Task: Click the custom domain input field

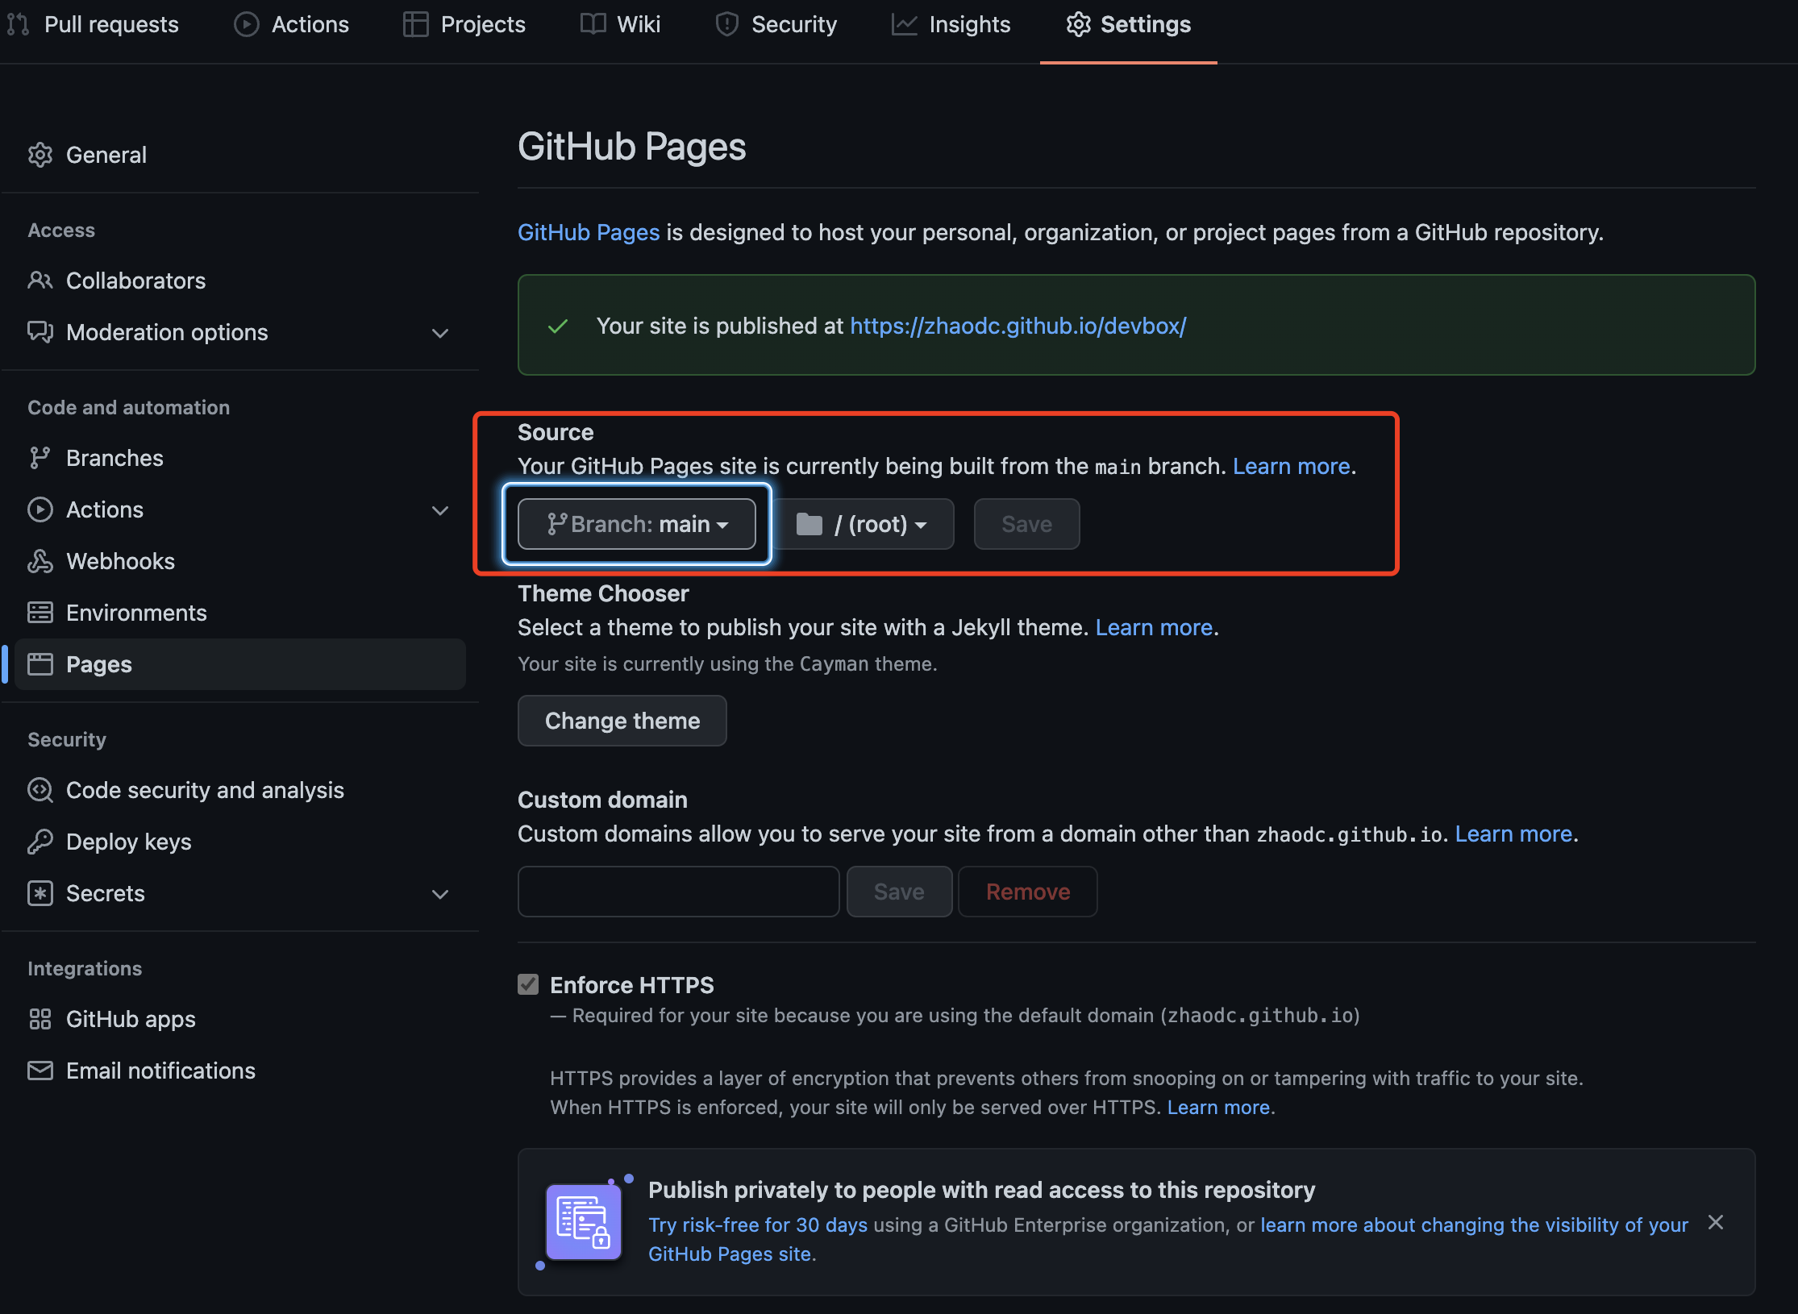Action: point(679,892)
